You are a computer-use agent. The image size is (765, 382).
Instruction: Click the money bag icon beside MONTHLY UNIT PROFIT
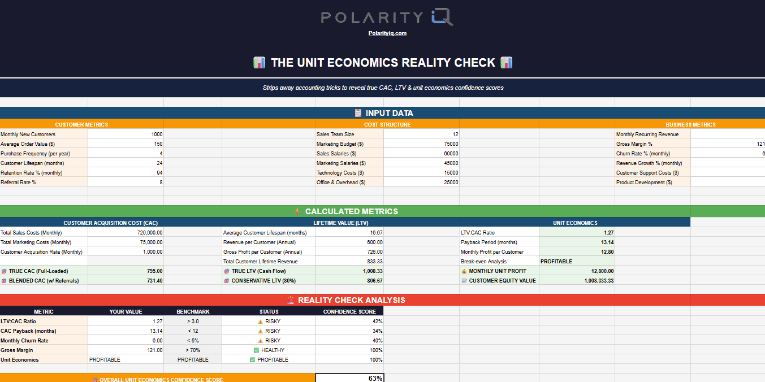[464, 271]
